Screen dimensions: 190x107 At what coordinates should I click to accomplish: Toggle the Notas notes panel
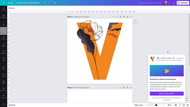click(x=12, y=105)
